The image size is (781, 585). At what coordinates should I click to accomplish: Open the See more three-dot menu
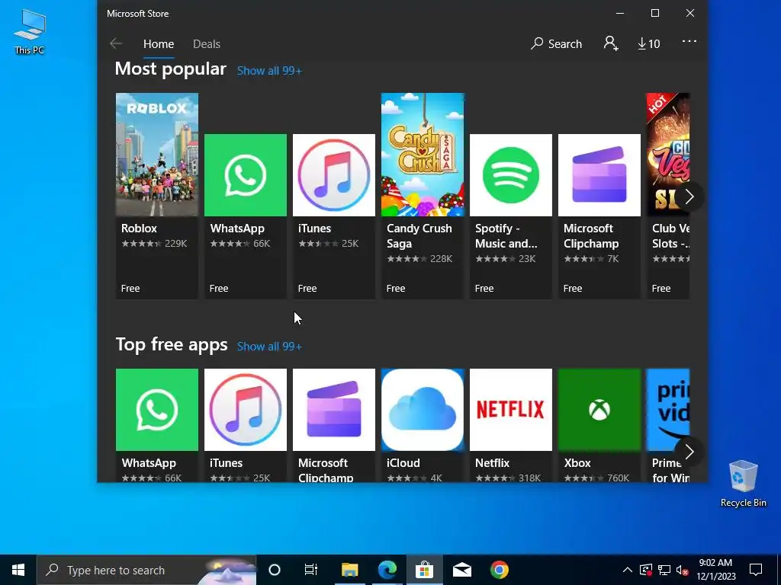tap(689, 41)
